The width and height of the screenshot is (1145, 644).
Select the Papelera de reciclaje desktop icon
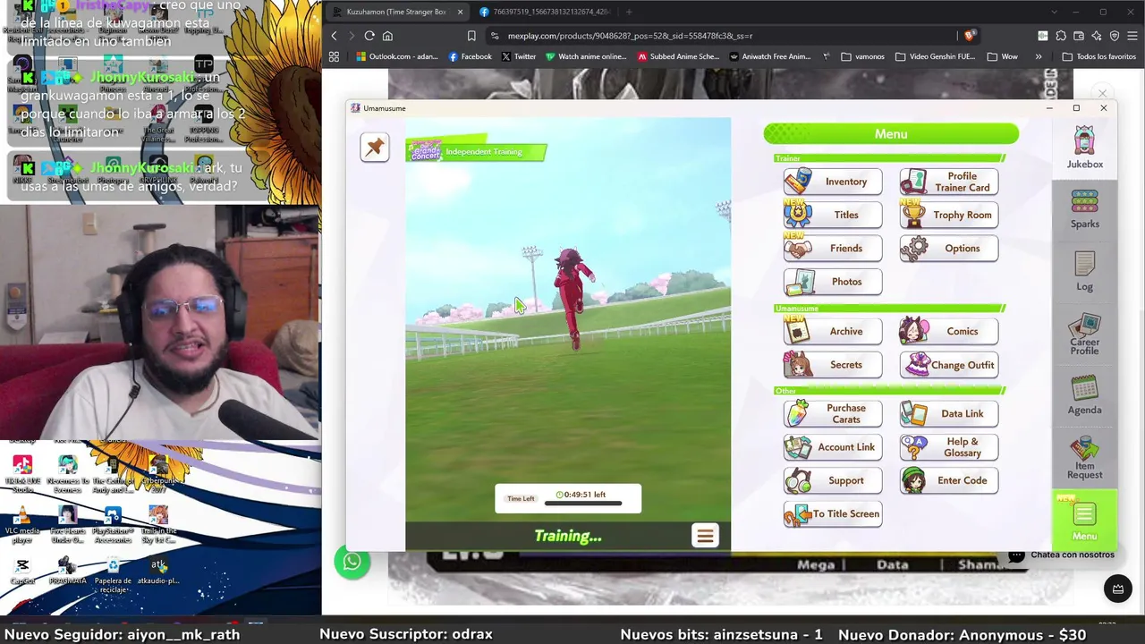click(113, 576)
